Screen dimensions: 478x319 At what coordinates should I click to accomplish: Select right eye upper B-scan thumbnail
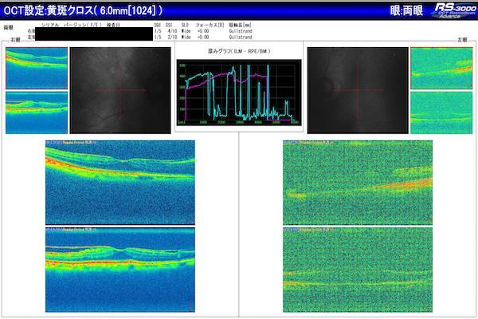pyautogui.click(x=37, y=68)
